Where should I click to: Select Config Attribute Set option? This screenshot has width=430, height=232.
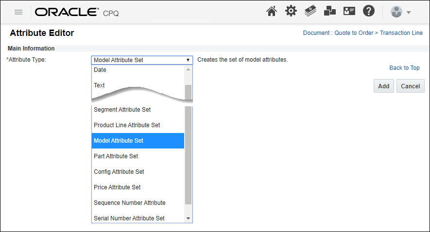tap(138, 172)
